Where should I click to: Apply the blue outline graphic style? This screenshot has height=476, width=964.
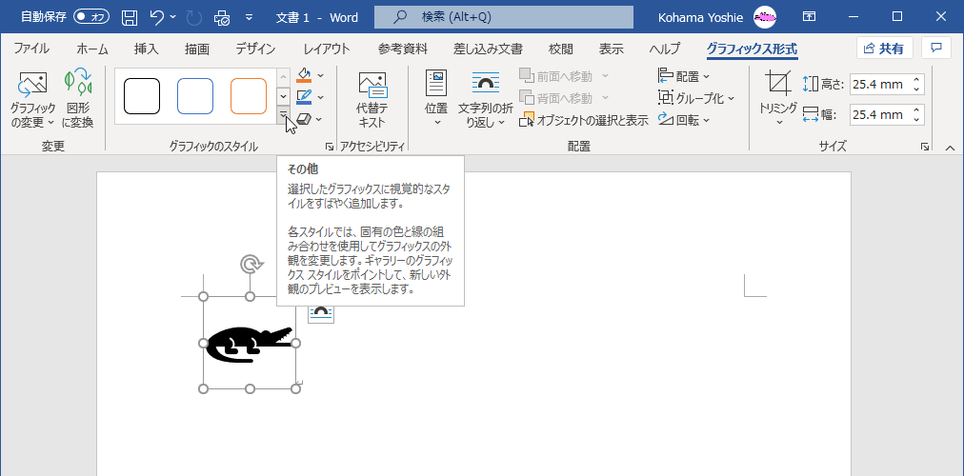(x=195, y=96)
